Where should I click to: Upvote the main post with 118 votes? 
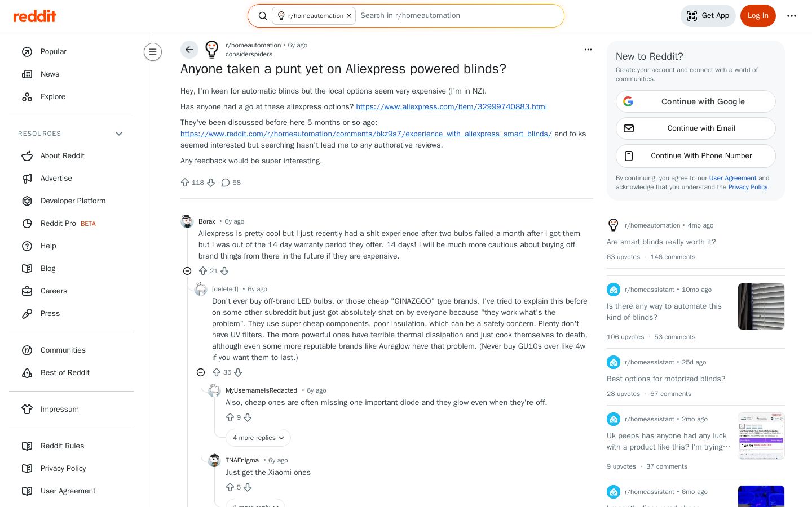(x=185, y=183)
